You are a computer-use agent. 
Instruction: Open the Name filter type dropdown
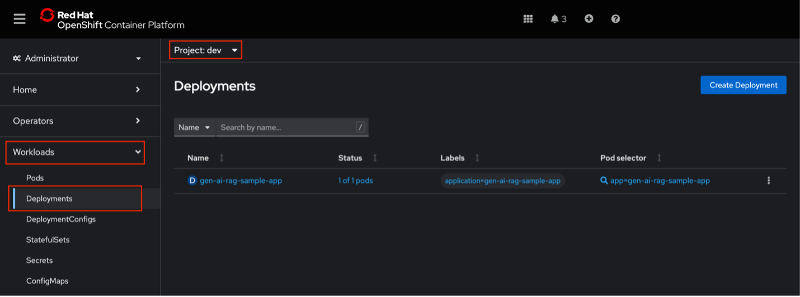click(194, 128)
